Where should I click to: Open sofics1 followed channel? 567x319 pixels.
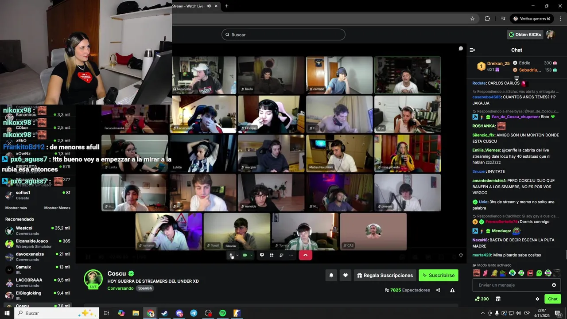(38, 195)
